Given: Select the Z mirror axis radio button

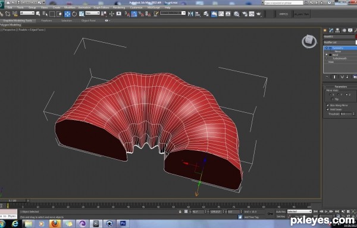Looking at the screenshot, I should coord(347,94).
